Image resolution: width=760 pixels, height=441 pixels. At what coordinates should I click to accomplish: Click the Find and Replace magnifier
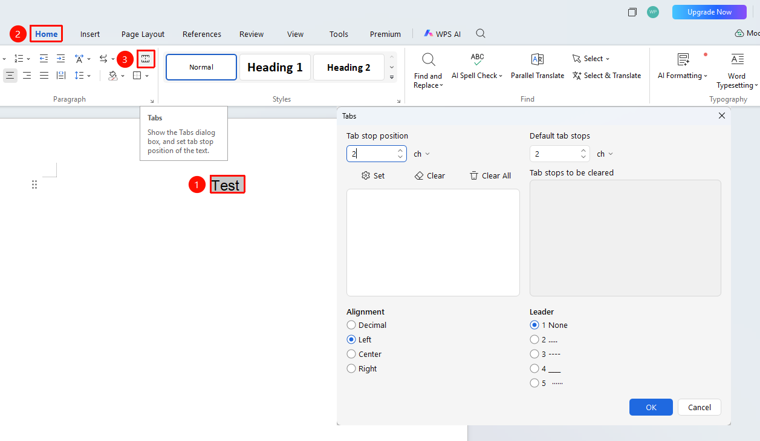tap(429, 59)
